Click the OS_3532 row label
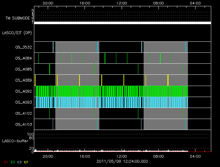This screenshot has height=167, width=220. point(23,47)
